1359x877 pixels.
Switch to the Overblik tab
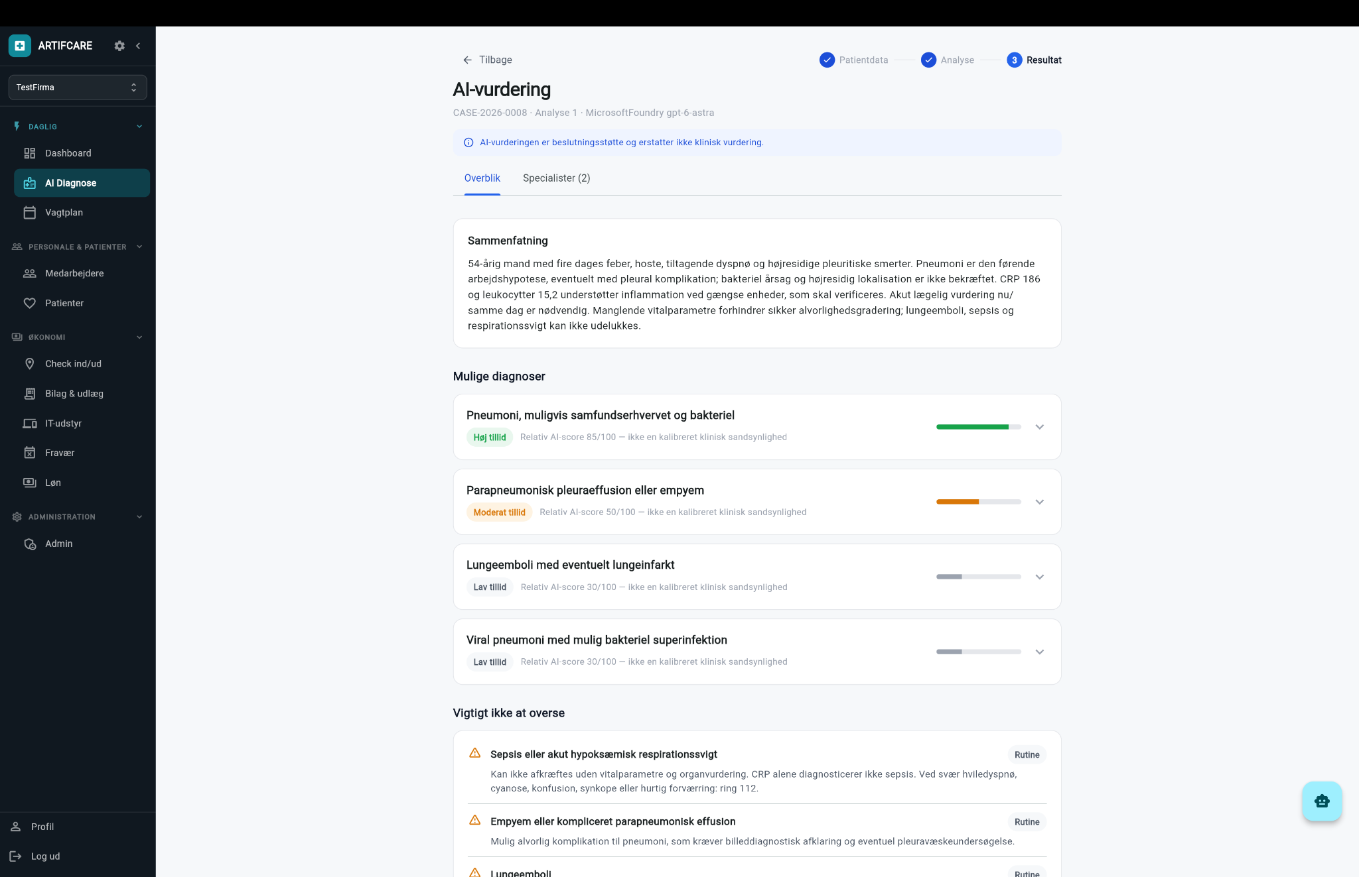pyautogui.click(x=482, y=178)
